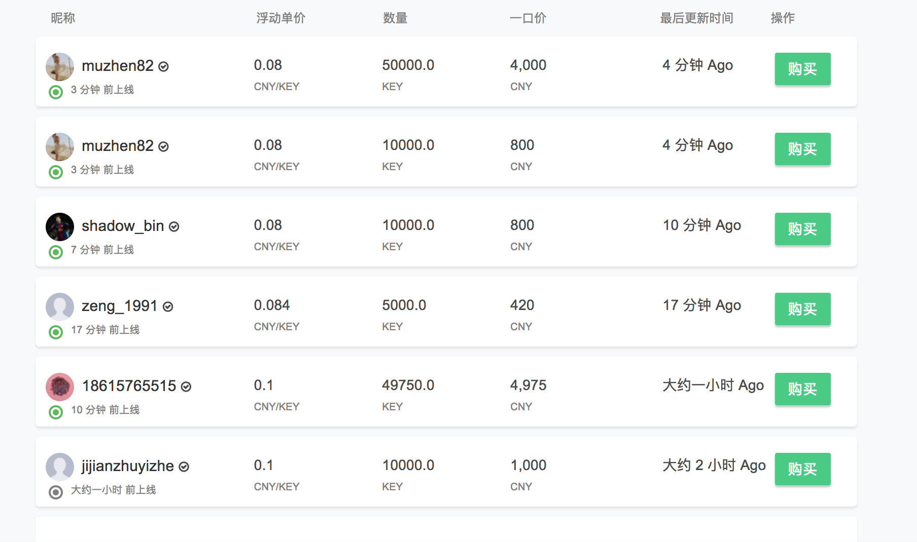Buy the 10000.0 KEY offer from shadow_bin

click(x=802, y=229)
